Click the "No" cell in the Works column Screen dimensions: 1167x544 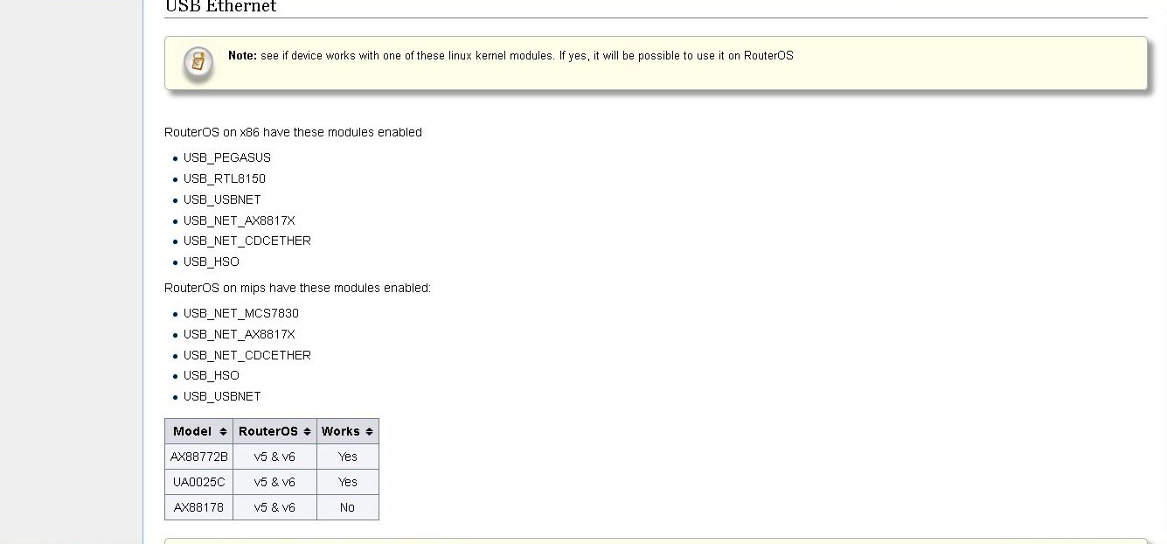[347, 507]
